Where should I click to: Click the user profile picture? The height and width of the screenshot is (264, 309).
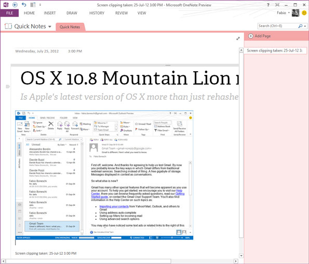coord(295,13)
